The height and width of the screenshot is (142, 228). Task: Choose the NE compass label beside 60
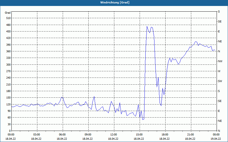(220, 121)
